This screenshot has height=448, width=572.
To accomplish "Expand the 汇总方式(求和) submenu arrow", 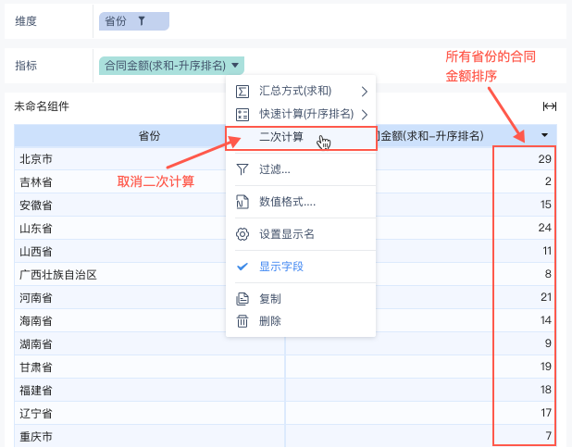I will (x=364, y=91).
